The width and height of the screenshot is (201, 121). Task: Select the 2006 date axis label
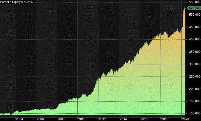40,119
